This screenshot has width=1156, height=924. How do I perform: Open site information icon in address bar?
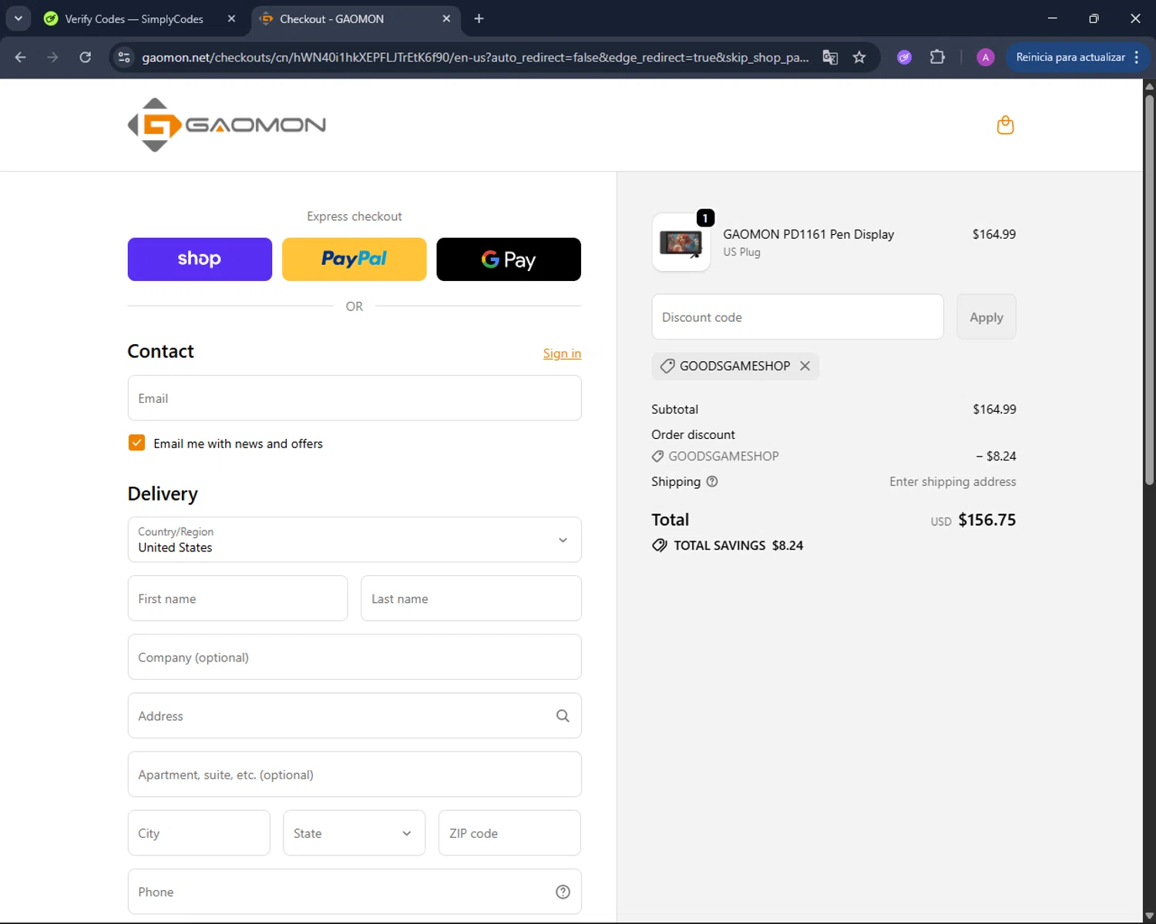124,57
